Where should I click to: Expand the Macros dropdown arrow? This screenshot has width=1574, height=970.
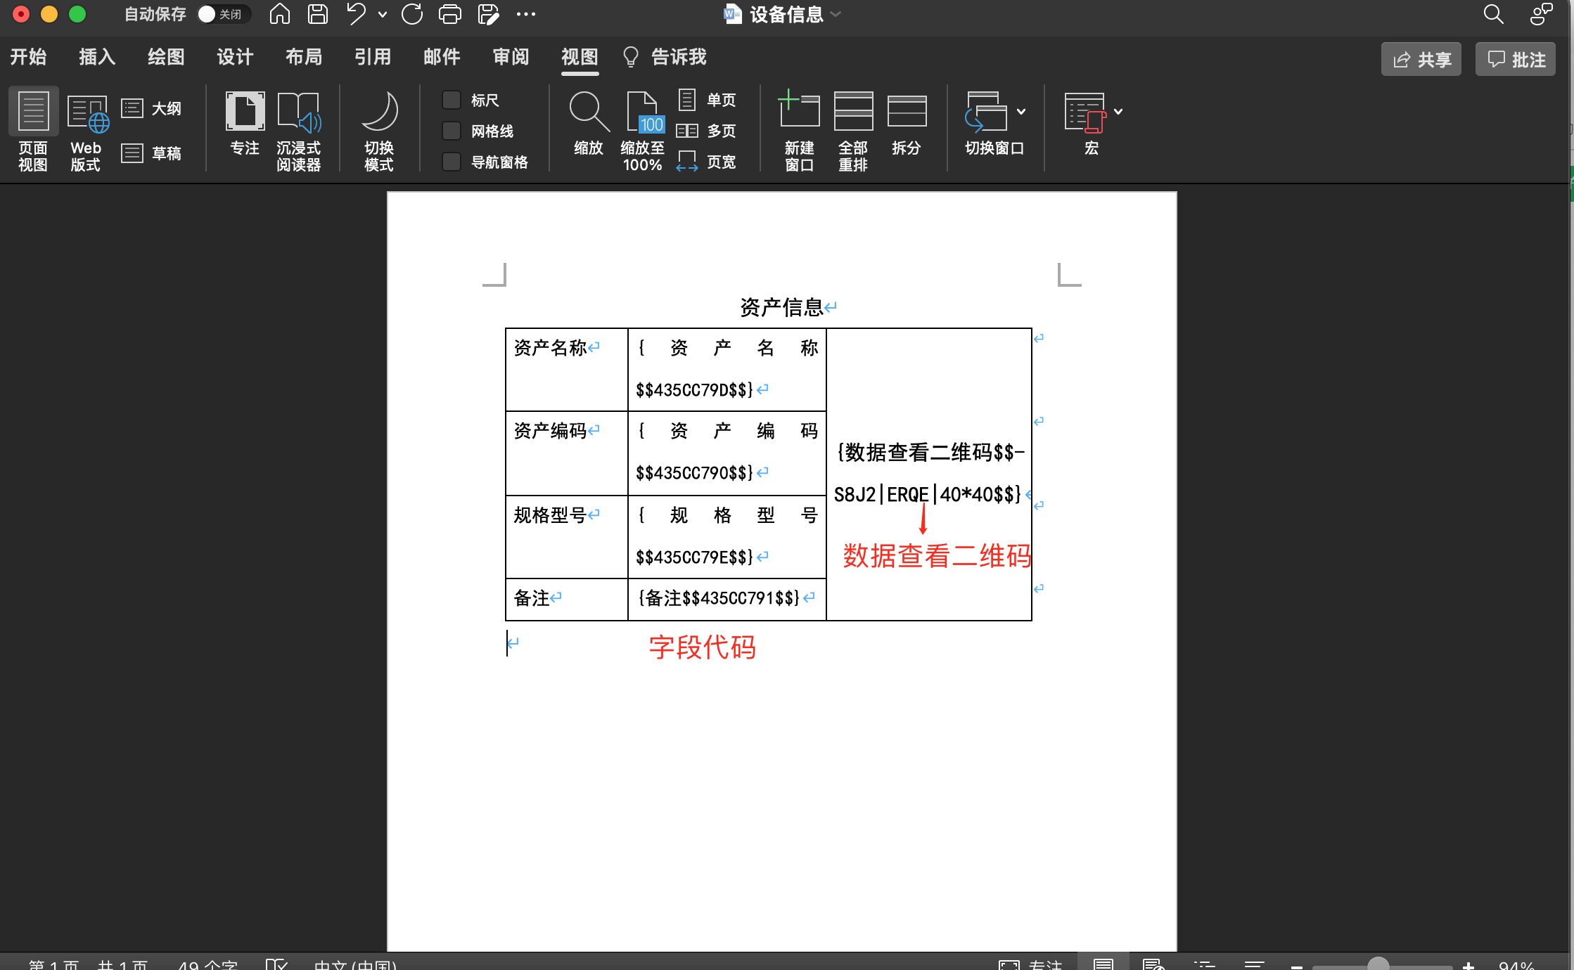1118,112
